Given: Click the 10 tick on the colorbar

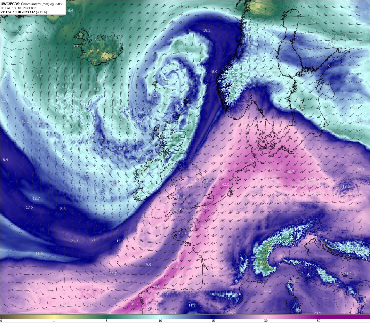Looking at the screenshot, I should coord(160,321).
